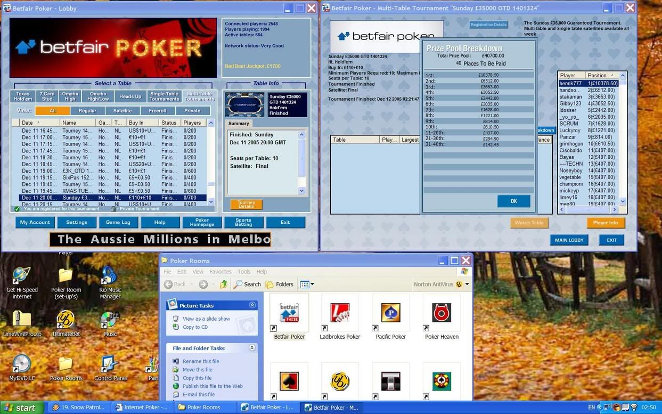Open the Poker Room (set-up's) desktop folder
Screen dimensions: 662x414
[x=66, y=282]
